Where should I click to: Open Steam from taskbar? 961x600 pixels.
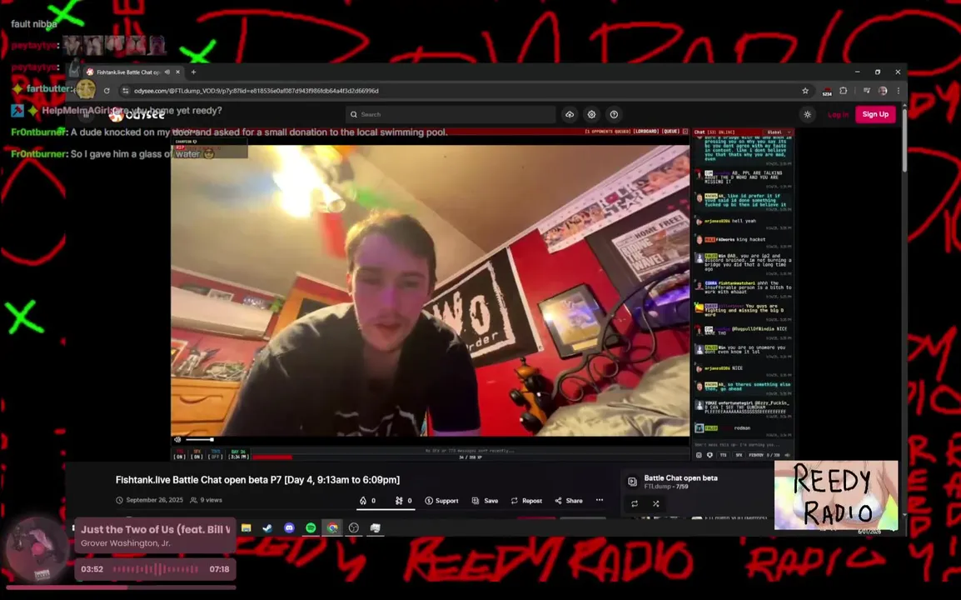pos(268,528)
